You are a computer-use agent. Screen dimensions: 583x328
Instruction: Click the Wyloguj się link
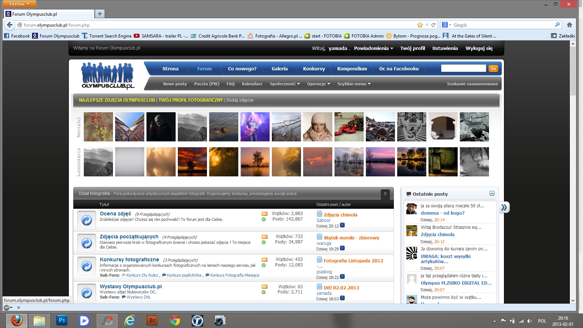pos(479,48)
